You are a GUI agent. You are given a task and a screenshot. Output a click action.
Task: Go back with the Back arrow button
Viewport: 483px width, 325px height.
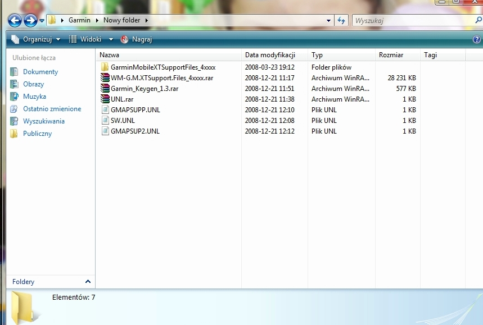coord(15,21)
